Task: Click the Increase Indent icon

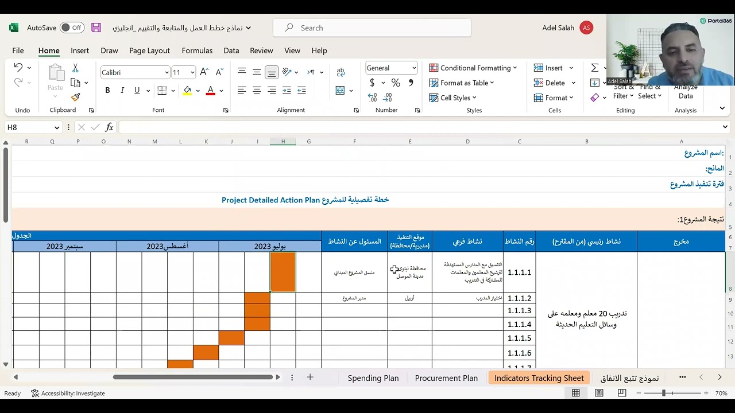Action: (301, 91)
